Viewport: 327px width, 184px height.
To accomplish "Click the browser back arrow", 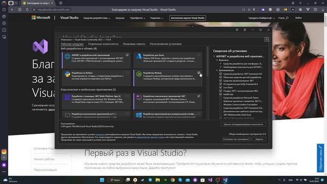I will point(12,10).
